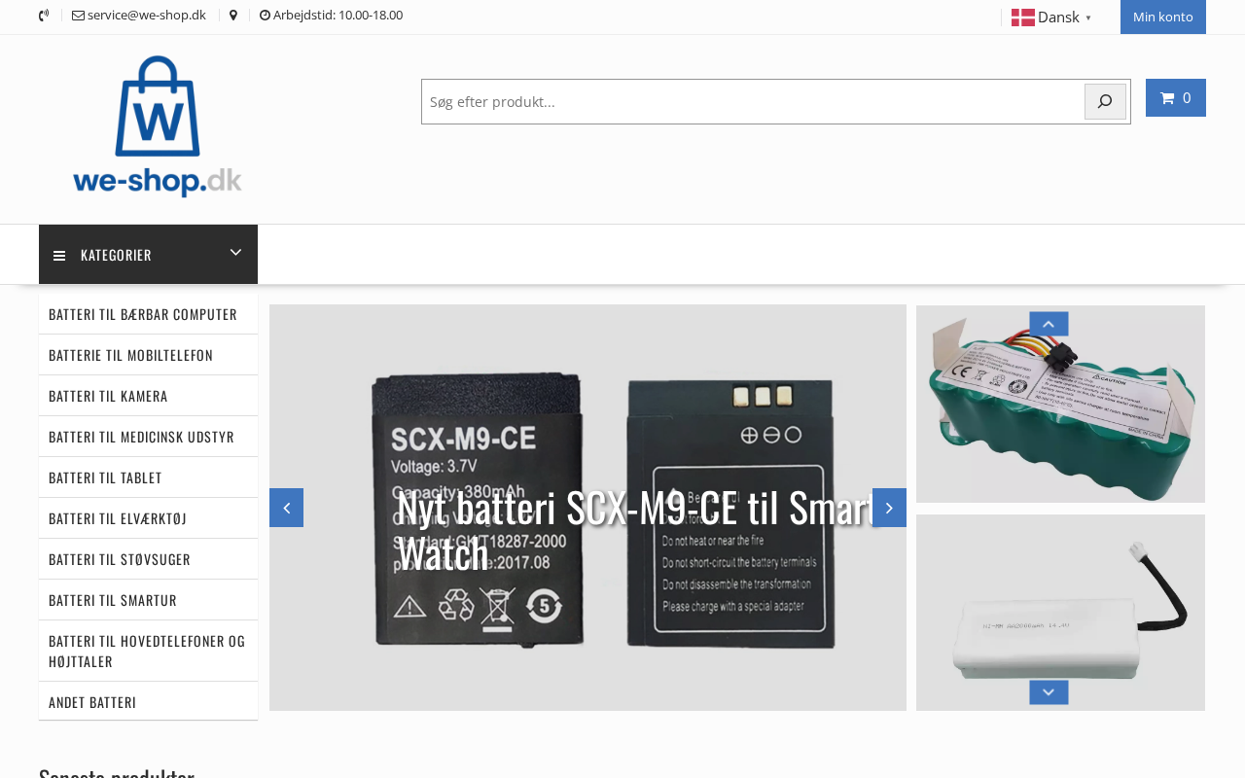This screenshot has height=778, width=1245.
Task: Click the phone icon in the top bar
Action: point(44,16)
